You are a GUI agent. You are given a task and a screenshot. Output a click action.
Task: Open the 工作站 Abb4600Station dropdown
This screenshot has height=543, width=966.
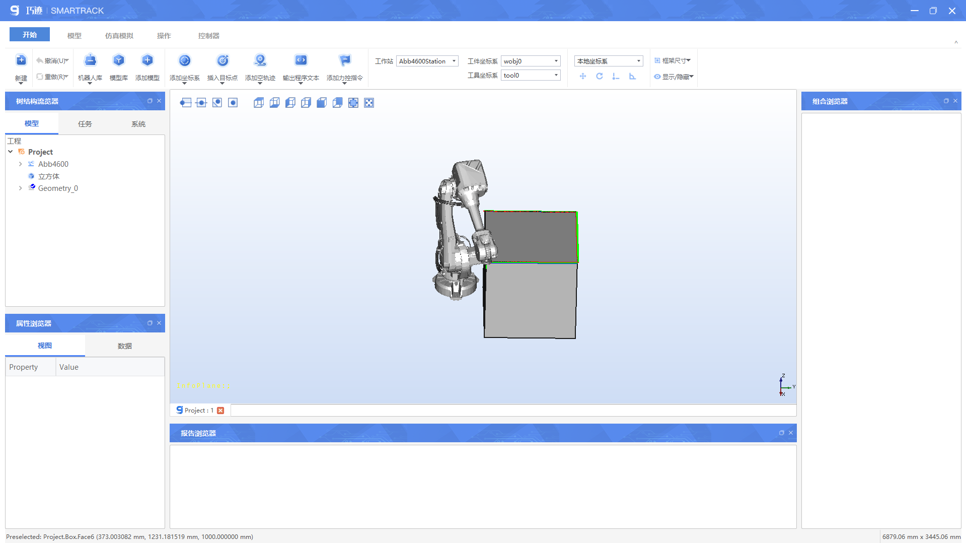(x=427, y=61)
